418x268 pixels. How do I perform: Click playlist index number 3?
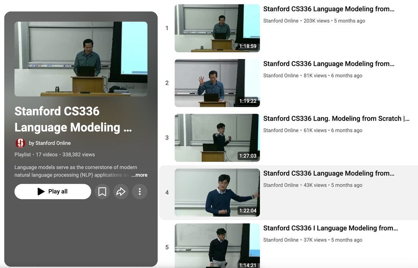pos(167,138)
